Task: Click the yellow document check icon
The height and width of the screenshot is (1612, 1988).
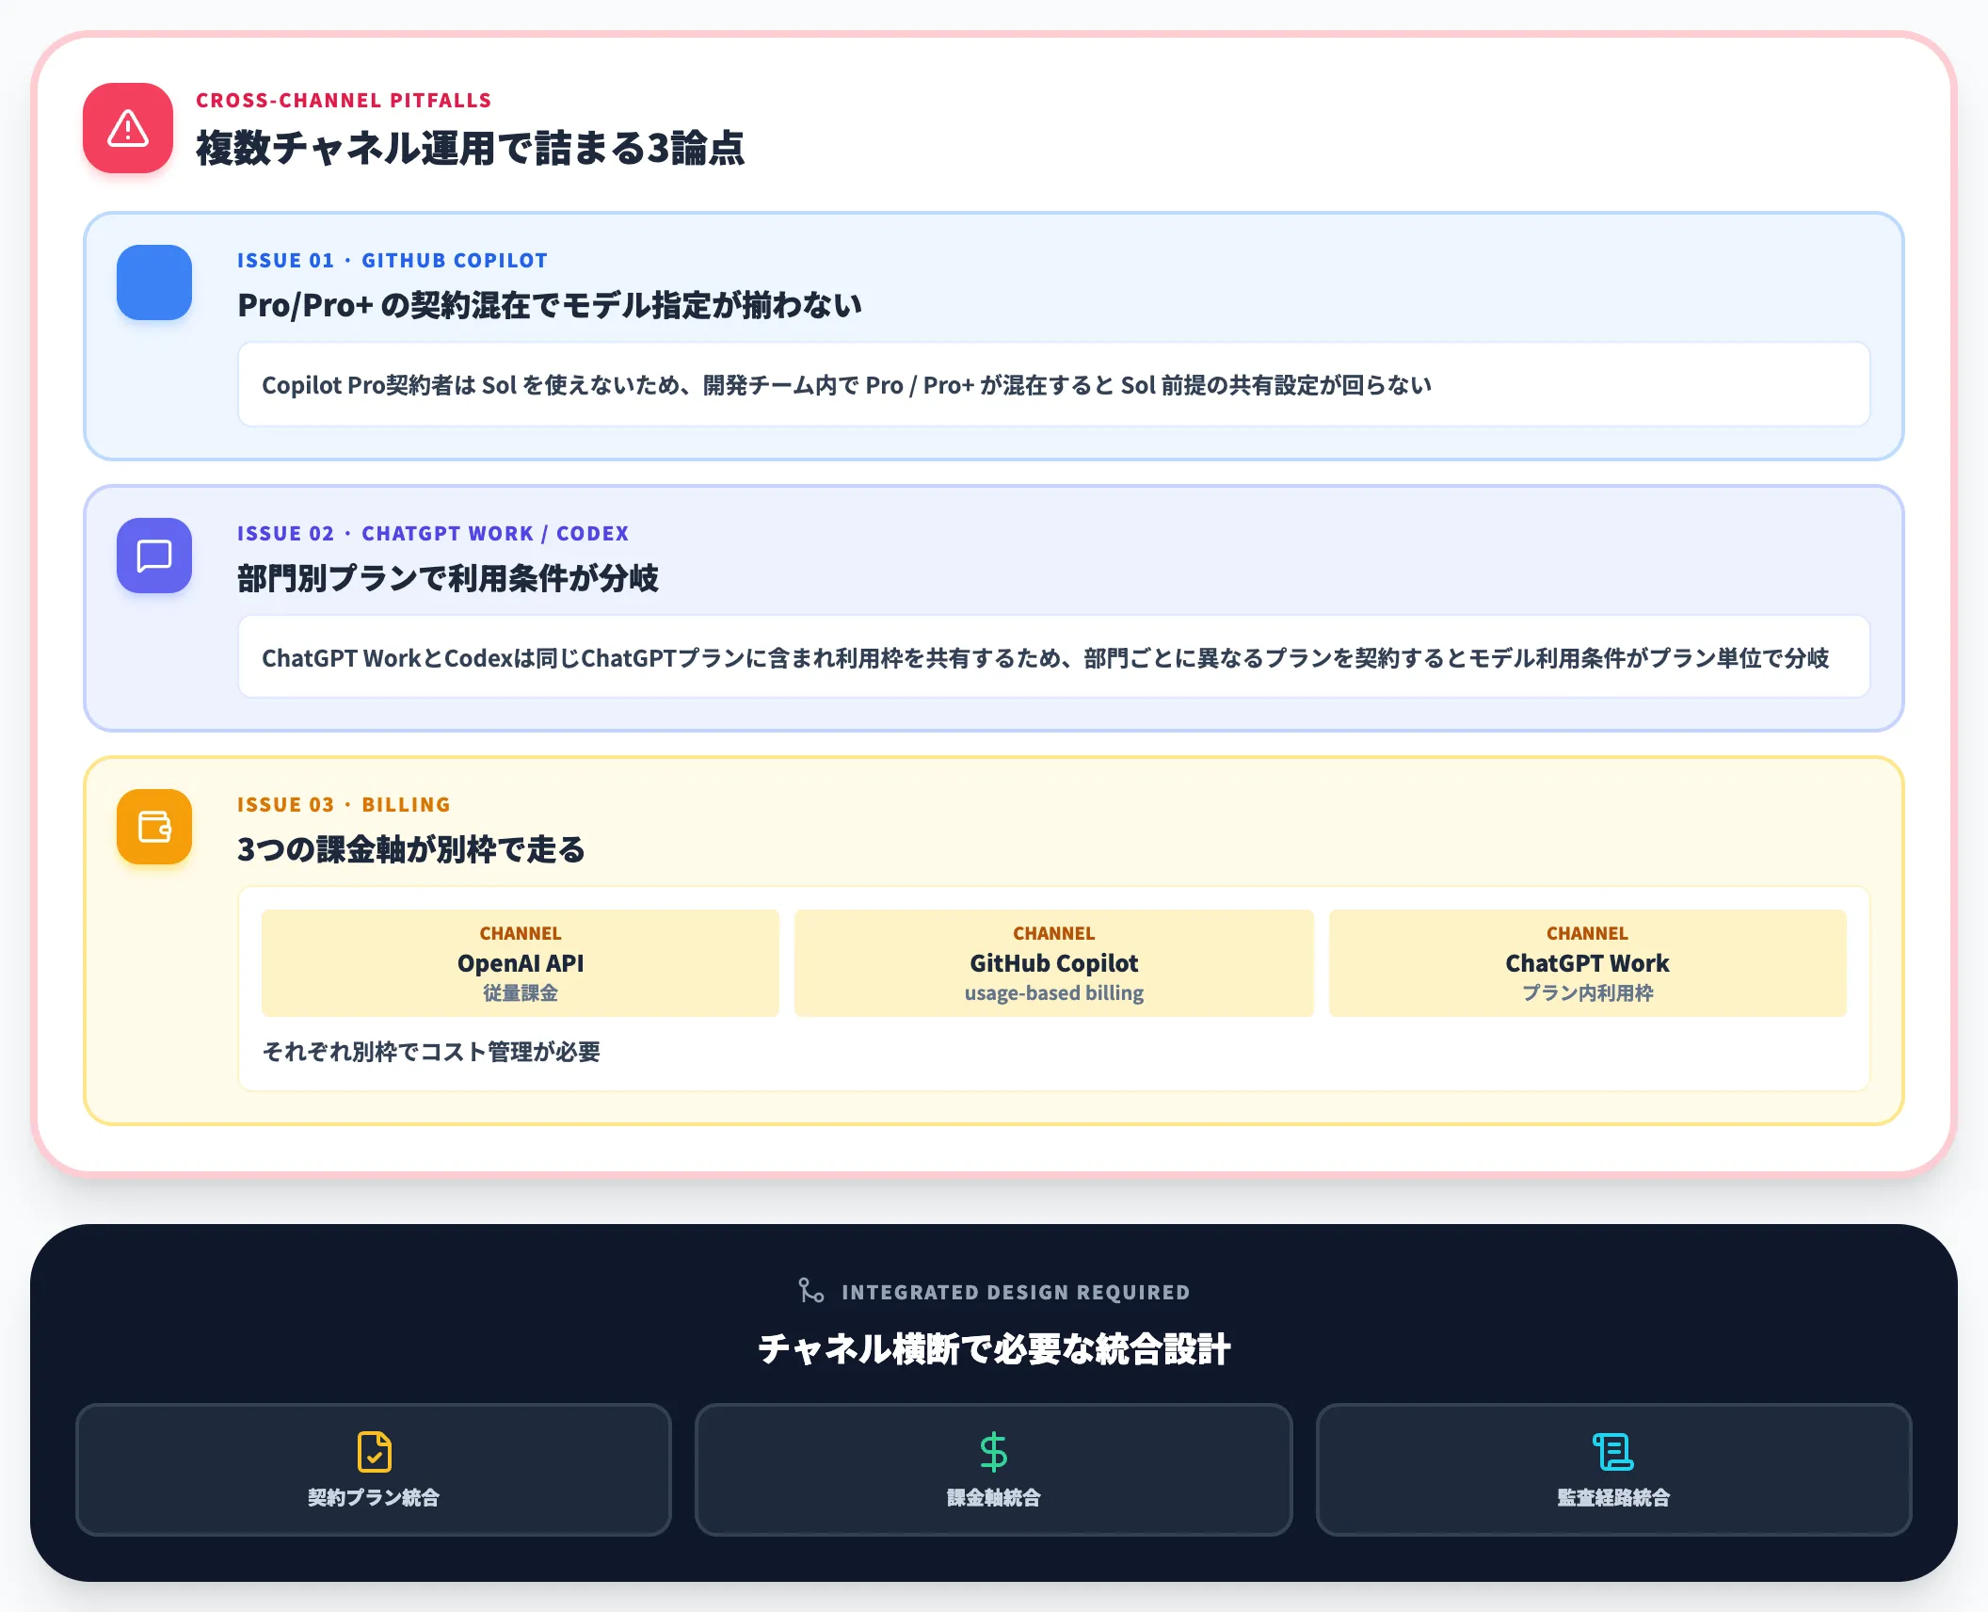Action: tap(374, 1452)
